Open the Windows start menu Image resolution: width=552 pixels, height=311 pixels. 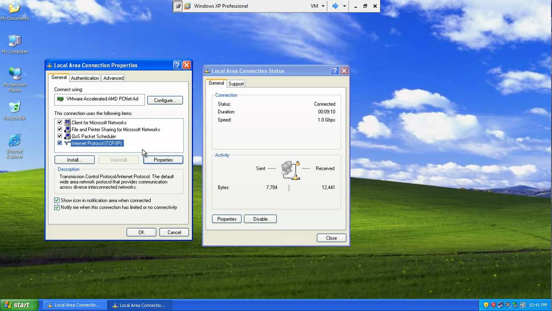19,305
